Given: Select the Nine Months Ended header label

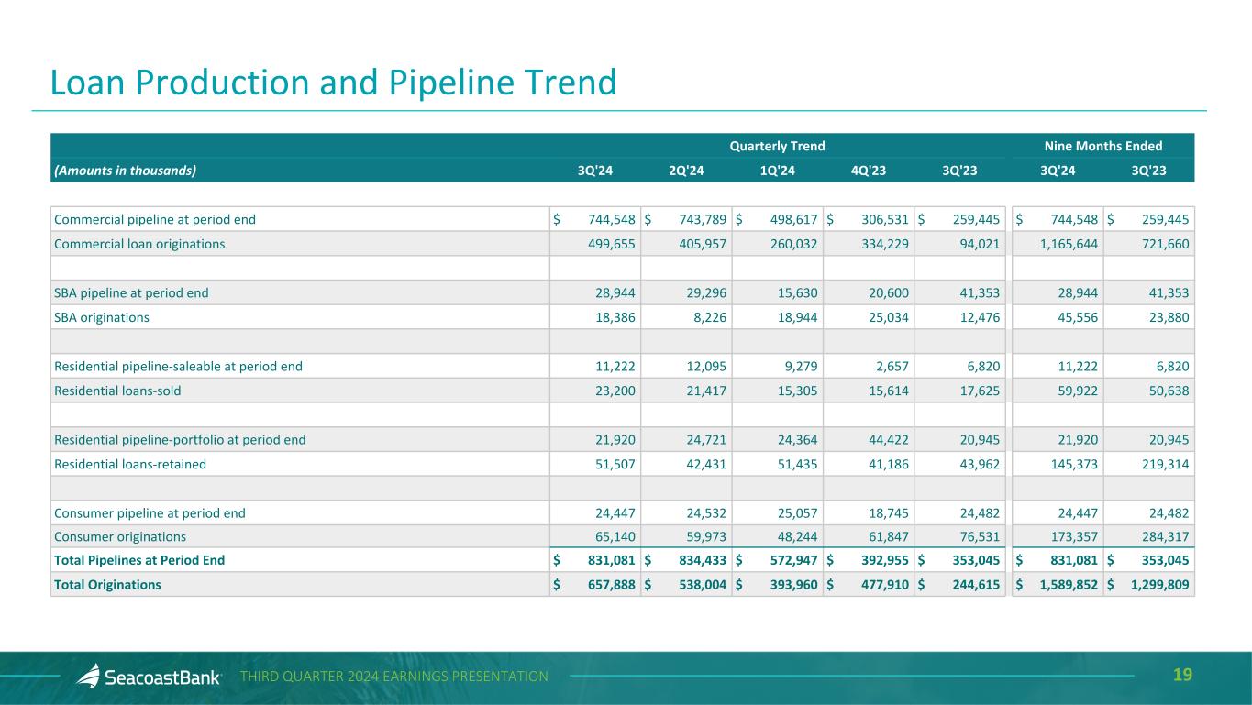Looking at the screenshot, I should tap(1103, 146).
